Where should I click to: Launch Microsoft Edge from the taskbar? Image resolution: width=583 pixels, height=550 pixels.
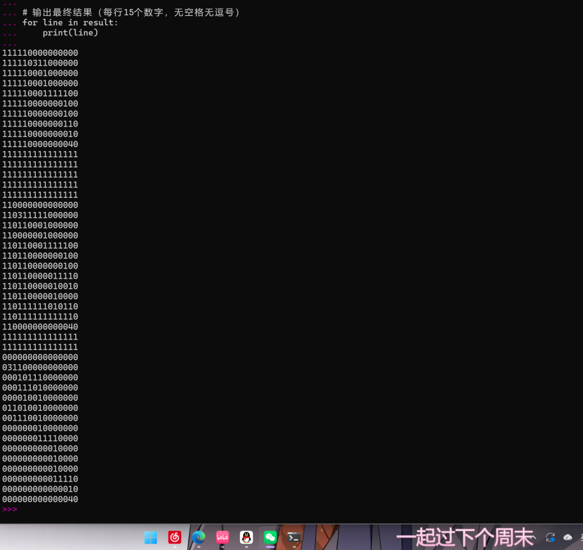tap(199, 537)
